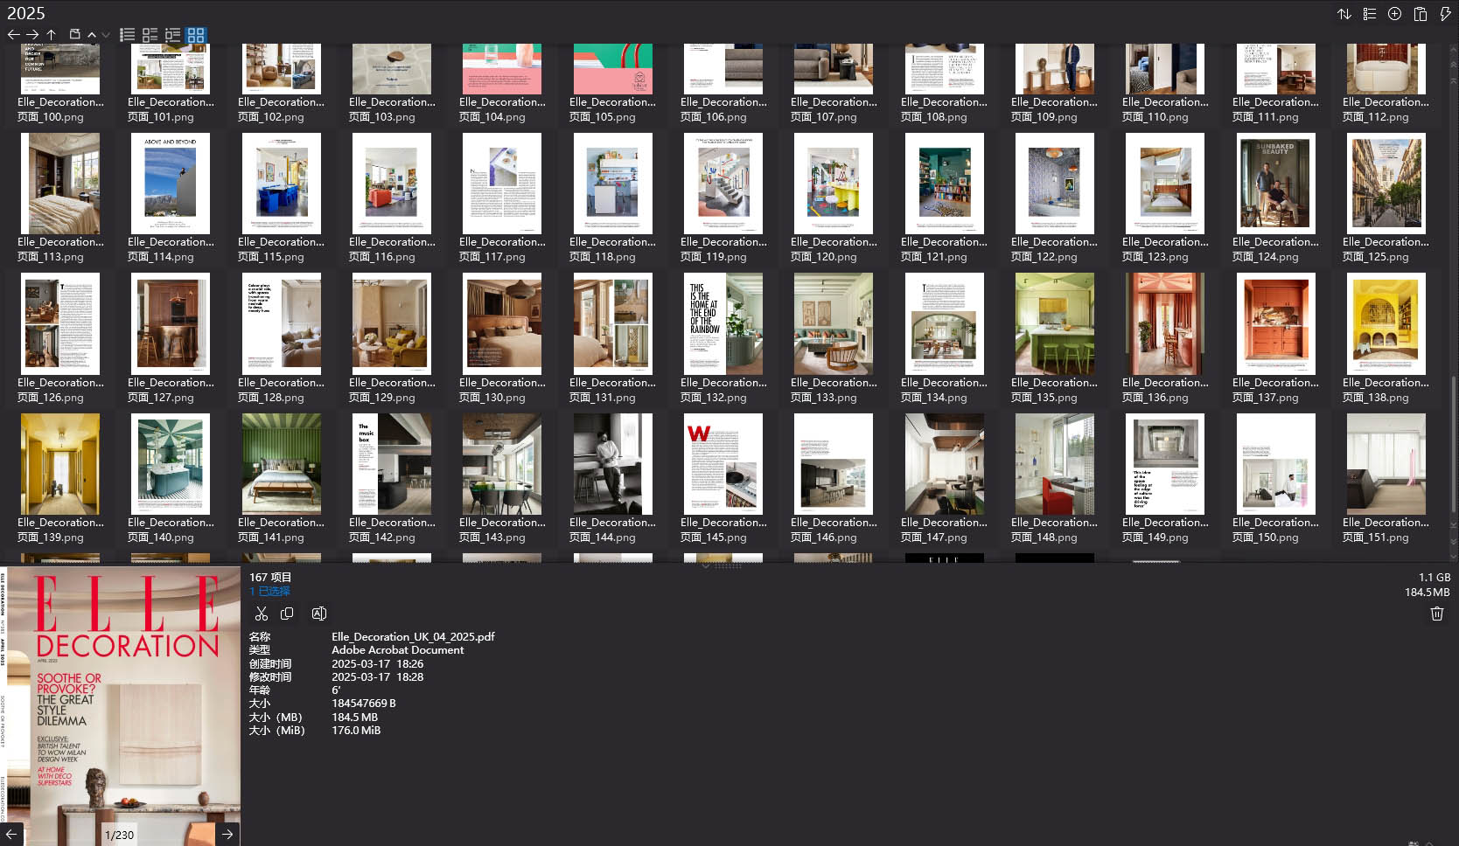Rename the file using the rename icon
This screenshot has width=1459, height=846.
pyautogui.click(x=318, y=614)
